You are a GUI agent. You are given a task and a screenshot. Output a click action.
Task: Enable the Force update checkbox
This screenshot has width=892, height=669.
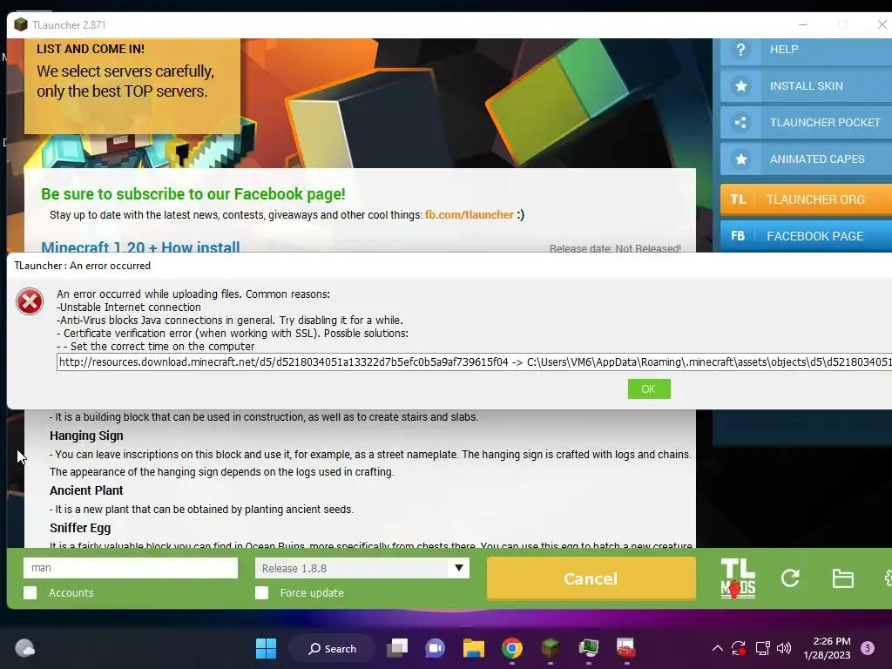(x=261, y=592)
